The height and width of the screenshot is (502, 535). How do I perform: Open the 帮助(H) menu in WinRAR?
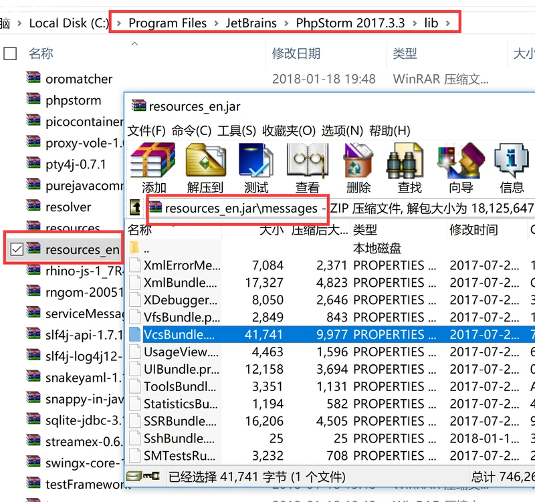click(390, 130)
